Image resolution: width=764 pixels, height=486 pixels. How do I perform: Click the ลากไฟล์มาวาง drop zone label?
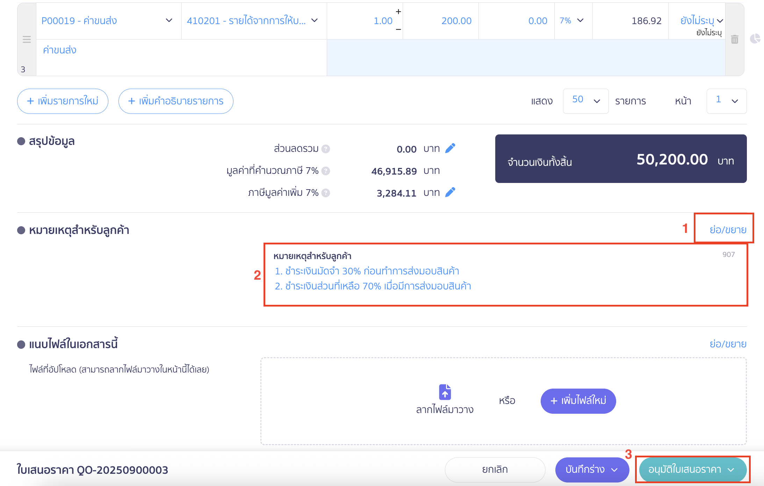[x=445, y=410]
